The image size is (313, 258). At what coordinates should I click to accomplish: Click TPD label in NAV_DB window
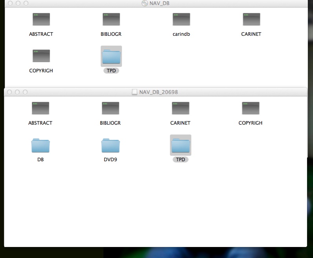[x=111, y=71]
